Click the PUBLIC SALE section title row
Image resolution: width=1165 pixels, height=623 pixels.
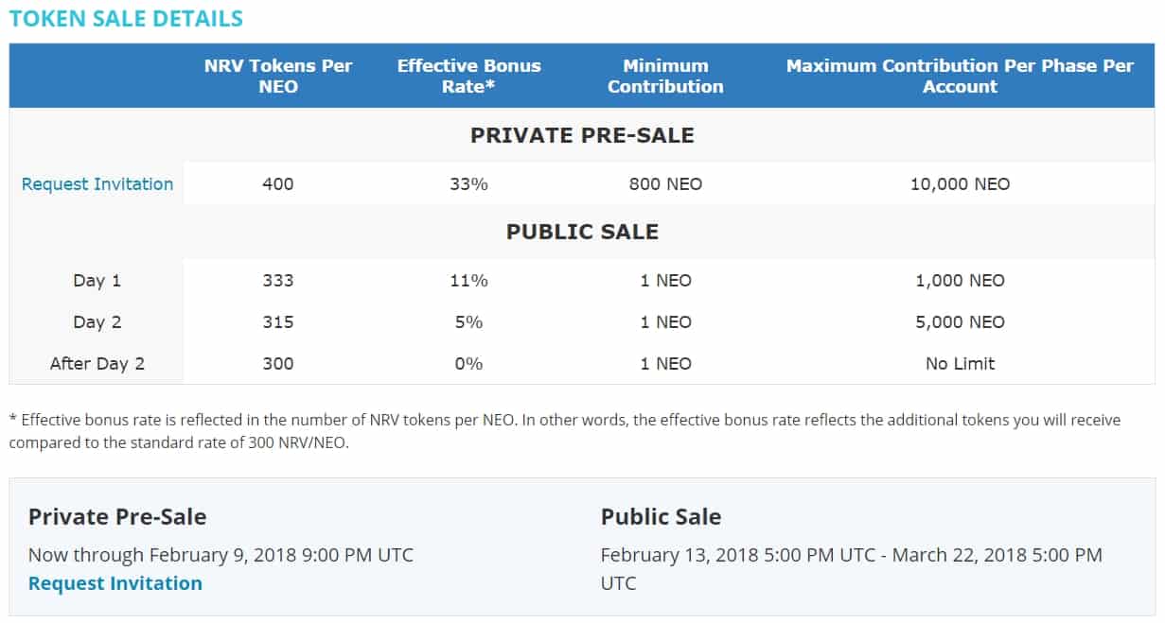[582, 232]
